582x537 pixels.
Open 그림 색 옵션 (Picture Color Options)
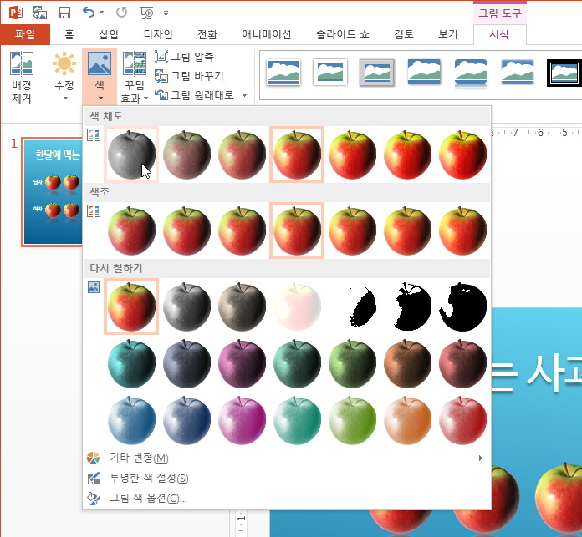148,498
